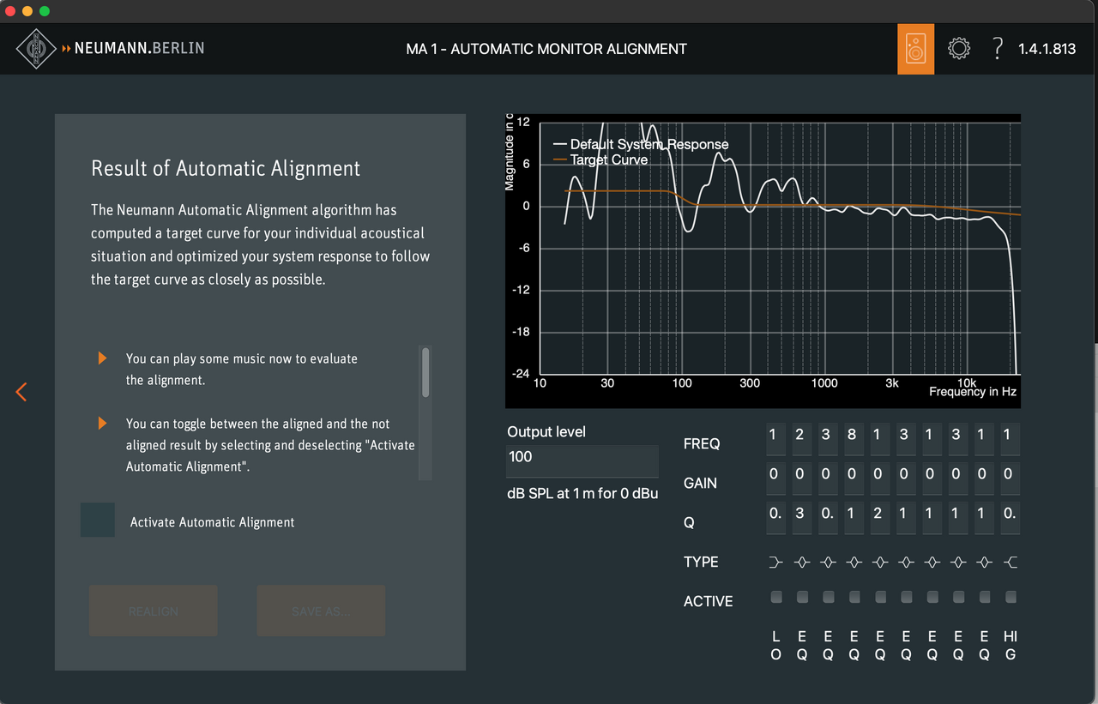This screenshot has height=704, width=1098.
Task: Click 'Frequency in Hz' axis label
Action: pyautogui.click(x=973, y=391)
